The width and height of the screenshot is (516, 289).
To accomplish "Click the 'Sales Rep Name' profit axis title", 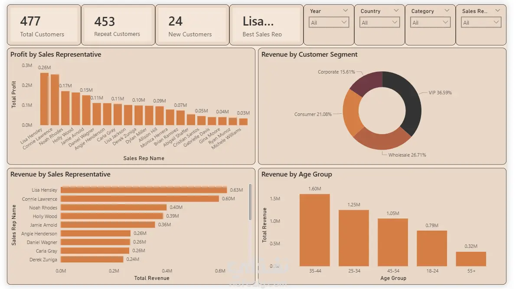I will [x=144, y=158].
